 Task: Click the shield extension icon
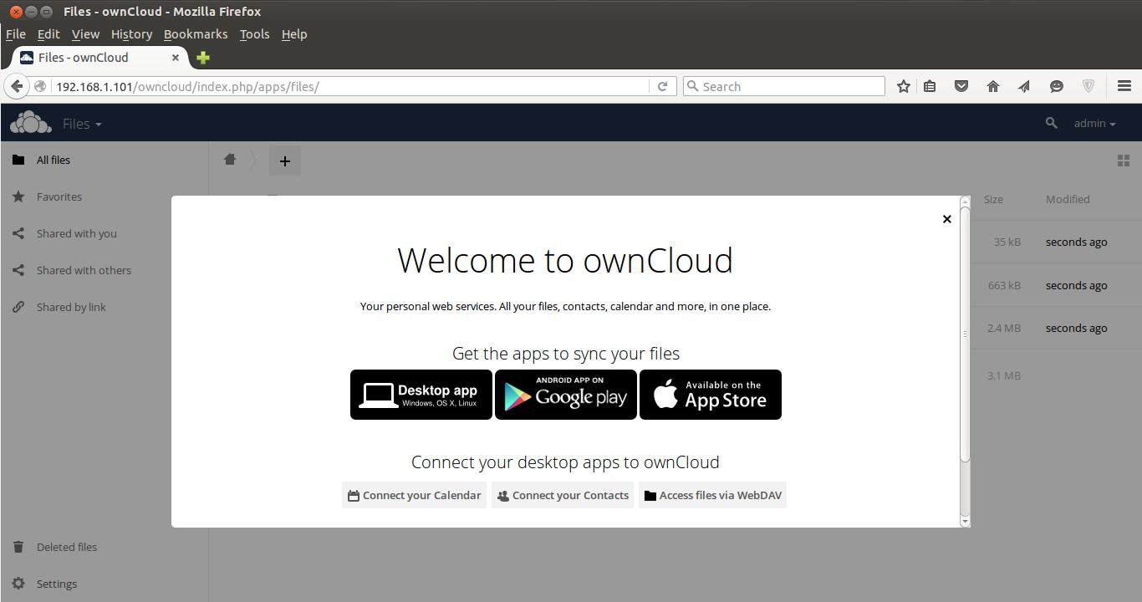[1088, 86]
